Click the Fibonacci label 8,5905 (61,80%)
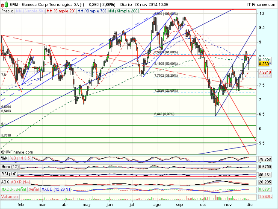The height and width of the screenshot is (209, 278). point(166,52)
